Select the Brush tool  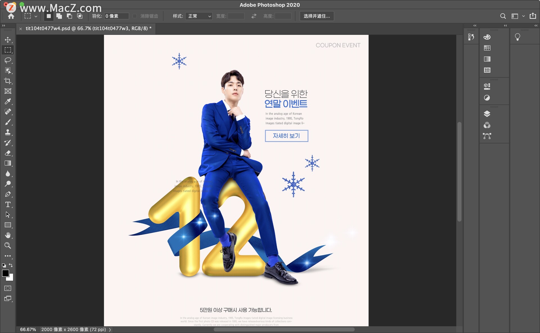pyautogui.click(x=8, y=122)
